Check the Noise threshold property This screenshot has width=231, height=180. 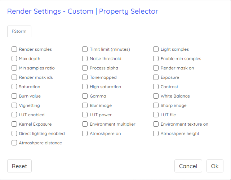(x=85, y=59)
